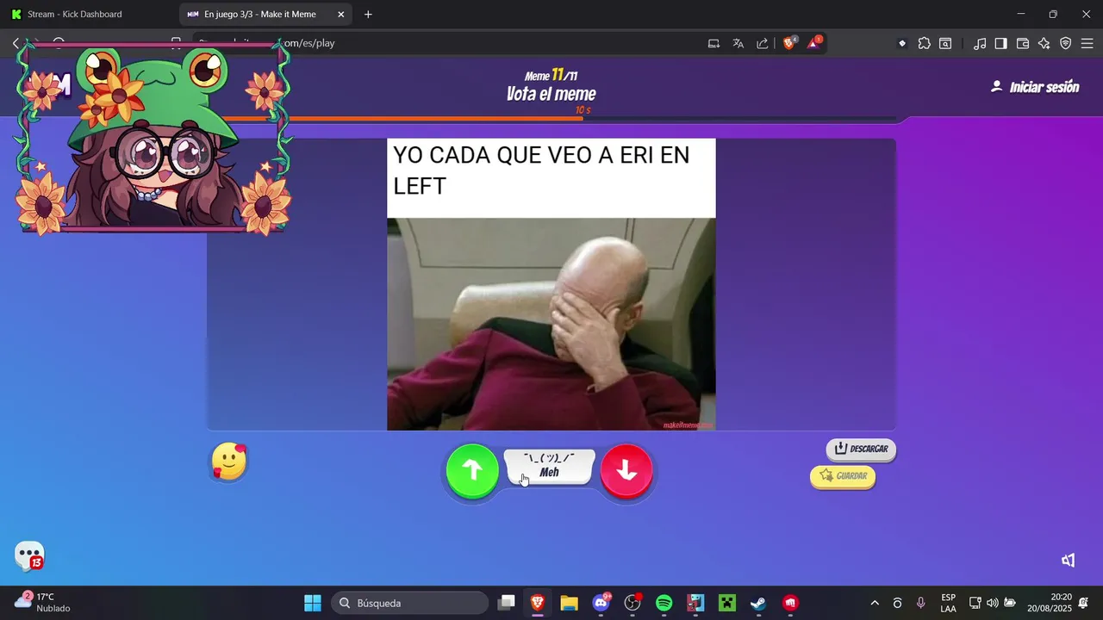Click the pinned extension next to the puzzle icon

(x=902, y=43)
